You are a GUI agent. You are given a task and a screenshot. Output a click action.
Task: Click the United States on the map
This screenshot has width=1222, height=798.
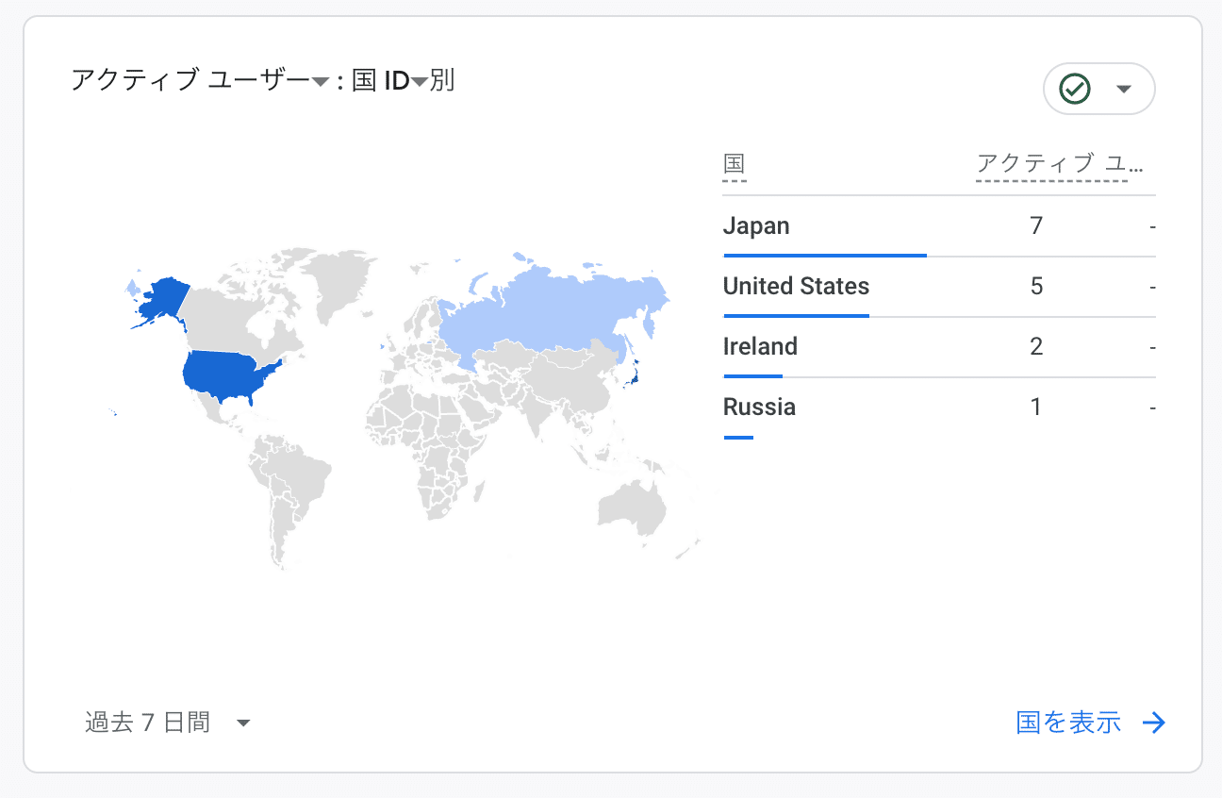(228, 374)
